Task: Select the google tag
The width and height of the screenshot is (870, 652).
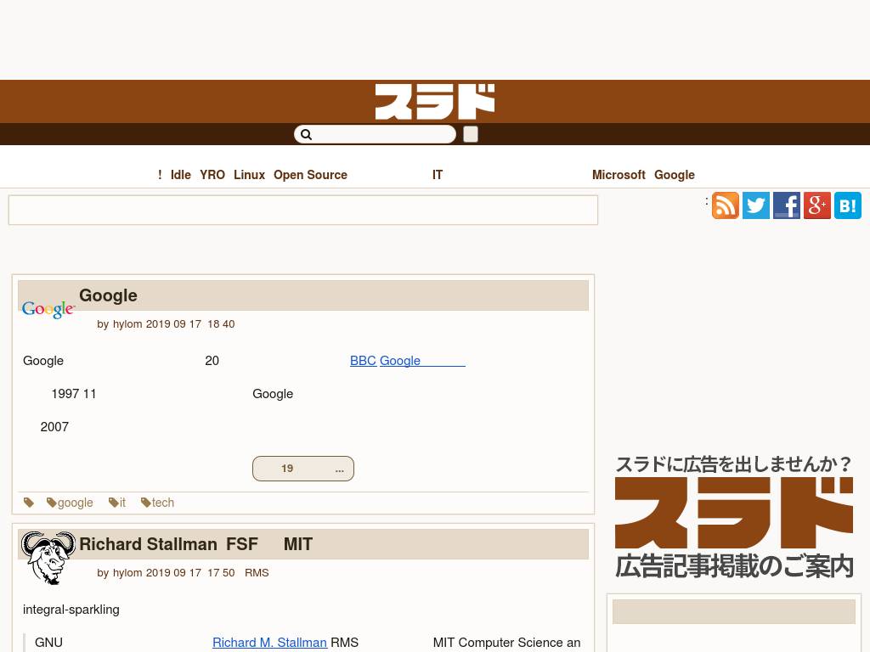Action: 70,503
